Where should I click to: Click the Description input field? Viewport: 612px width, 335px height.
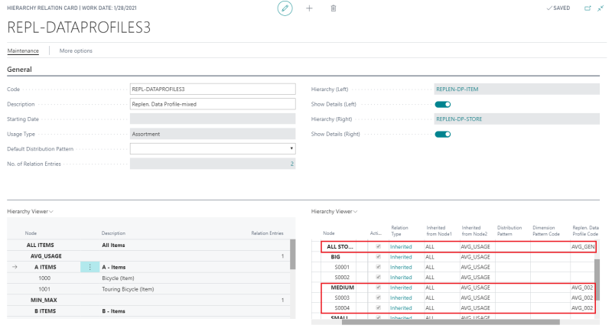coord(213,104)
